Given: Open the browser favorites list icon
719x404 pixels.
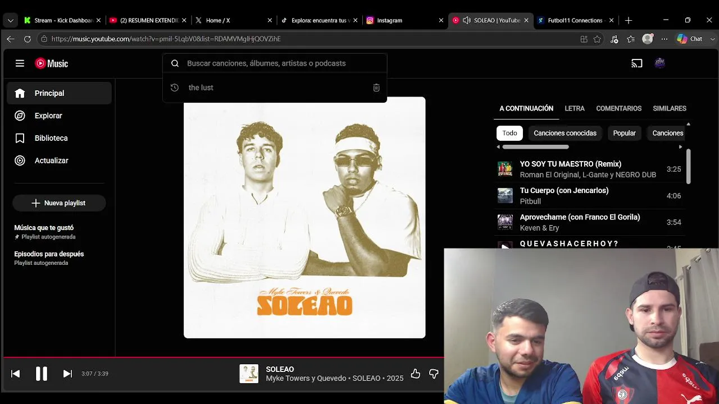Looking at the screenshot, I should [631, 39].
